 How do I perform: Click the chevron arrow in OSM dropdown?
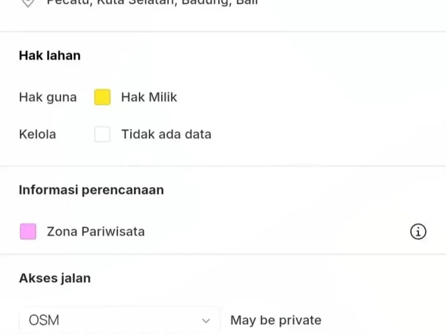click(206, 321)
